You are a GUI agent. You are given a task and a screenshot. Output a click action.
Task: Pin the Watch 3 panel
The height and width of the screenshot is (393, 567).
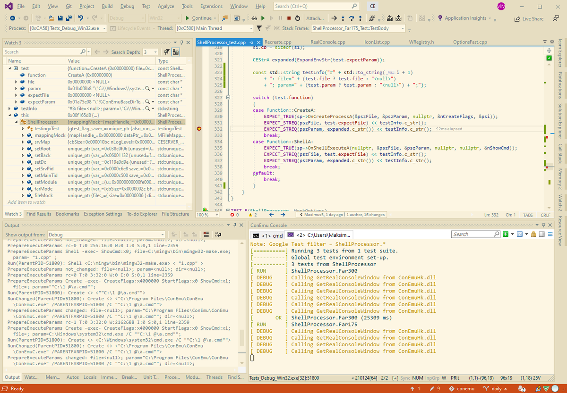(x=181, y=42)
